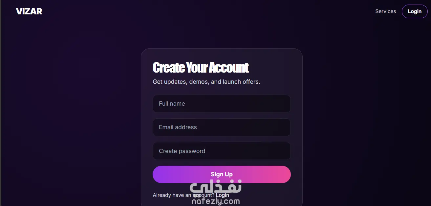Click the nafezly.com watermark text
This screenshot has width=431, height=206.
[216, 201]
